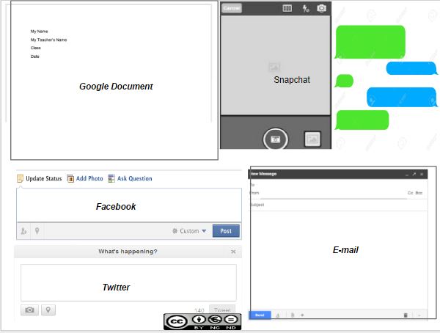Open the Custom audience dropdown
Image resolution: width=440 pixels, height=333 pixels.
click(189, 231)
